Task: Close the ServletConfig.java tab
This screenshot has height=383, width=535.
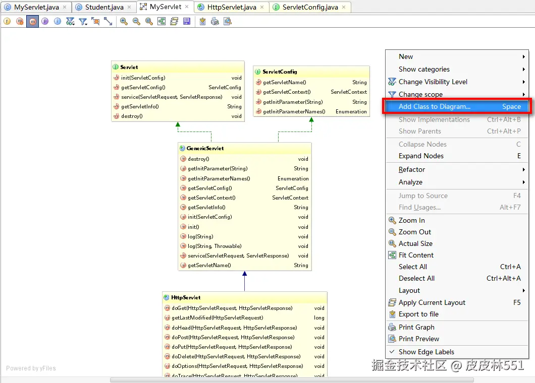Action: pos(344,7)
